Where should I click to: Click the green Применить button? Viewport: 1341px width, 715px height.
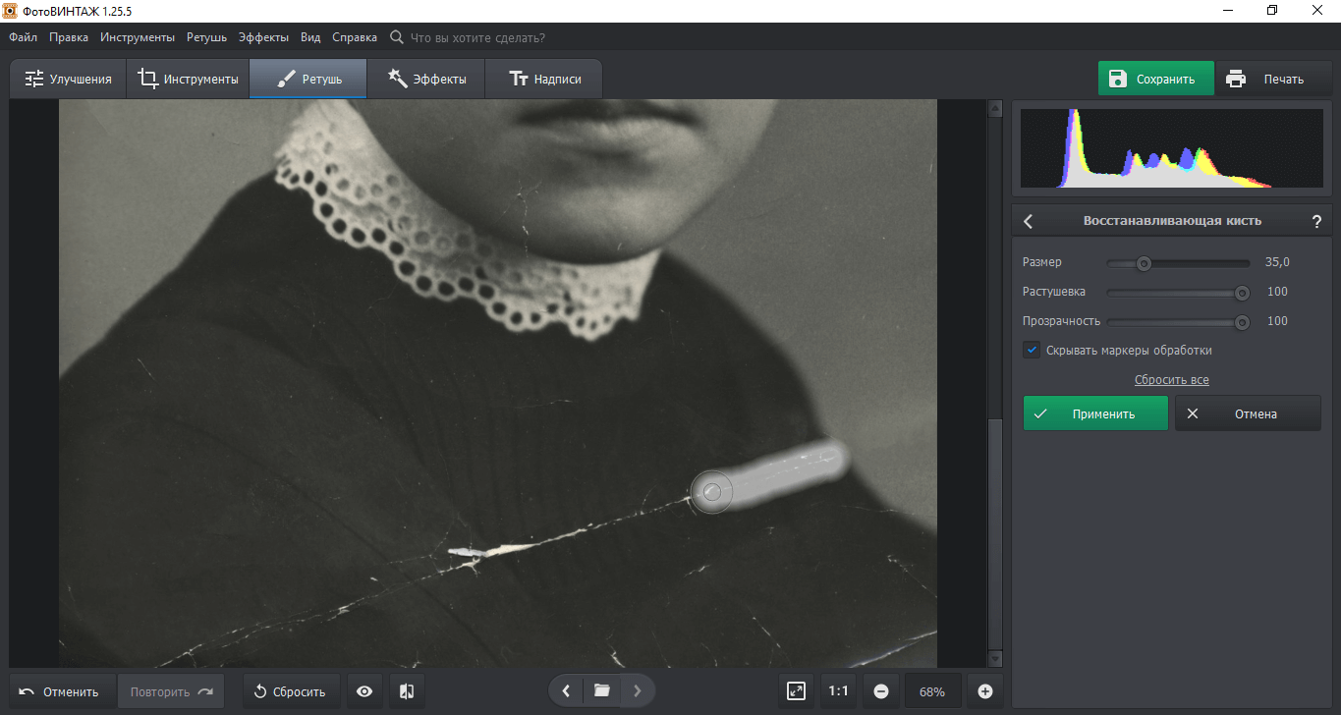click(1095, 413)
